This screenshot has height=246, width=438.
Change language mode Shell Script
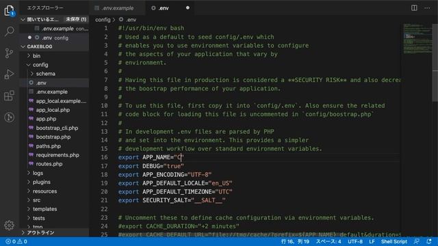[394, 241]
